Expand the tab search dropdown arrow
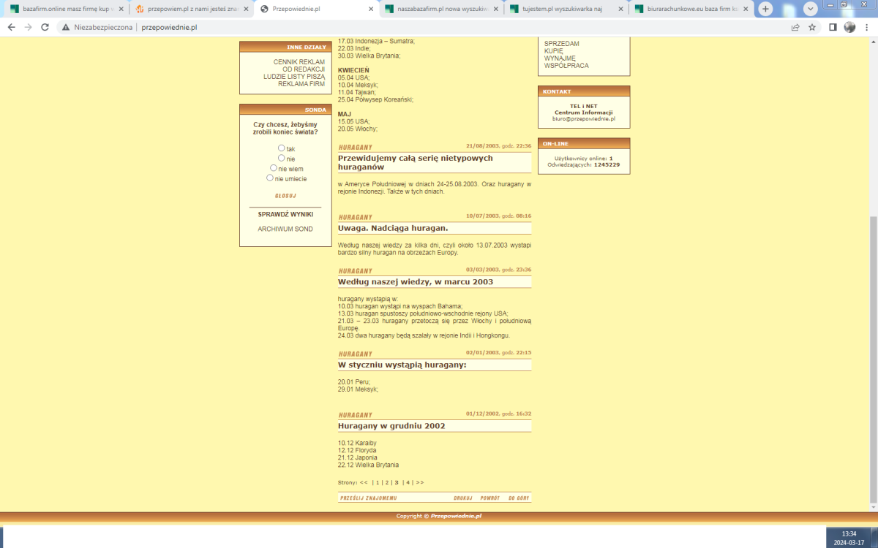 811,9
